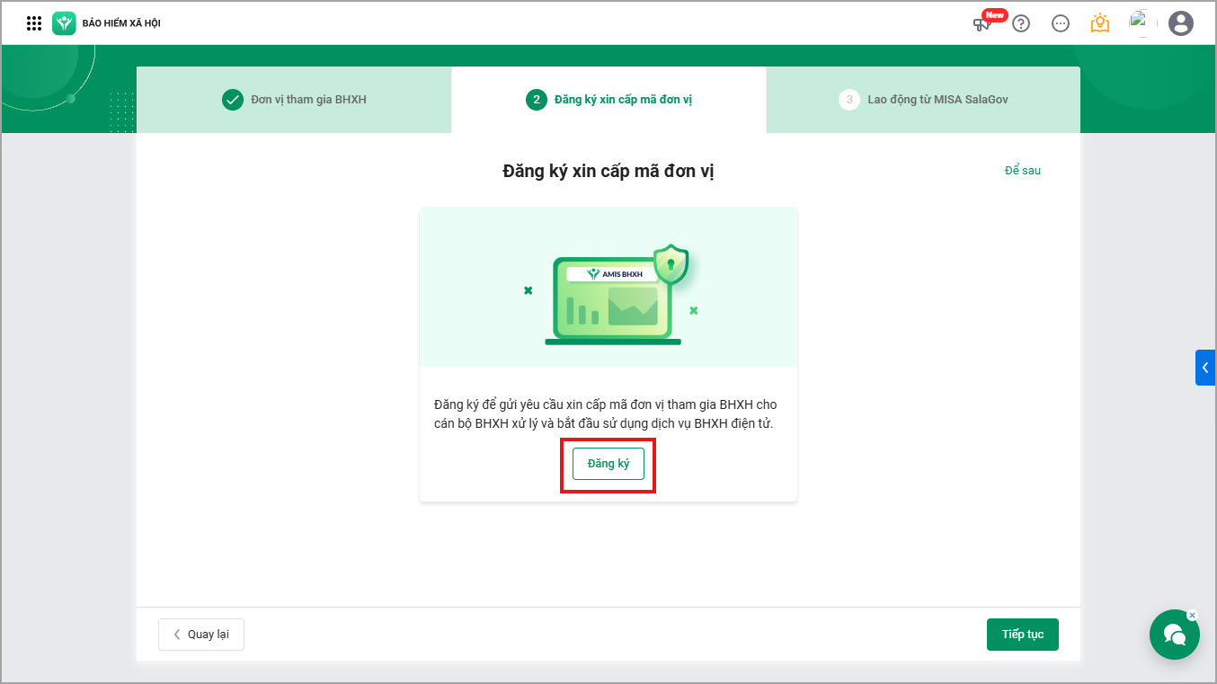
Task: Switch to 'Lao động từ MISA SalaGov' step
Action: tap(923, 100)
